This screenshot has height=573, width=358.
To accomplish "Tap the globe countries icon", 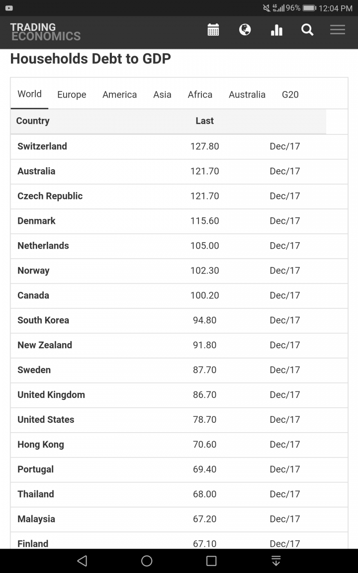I will (245, 30).
